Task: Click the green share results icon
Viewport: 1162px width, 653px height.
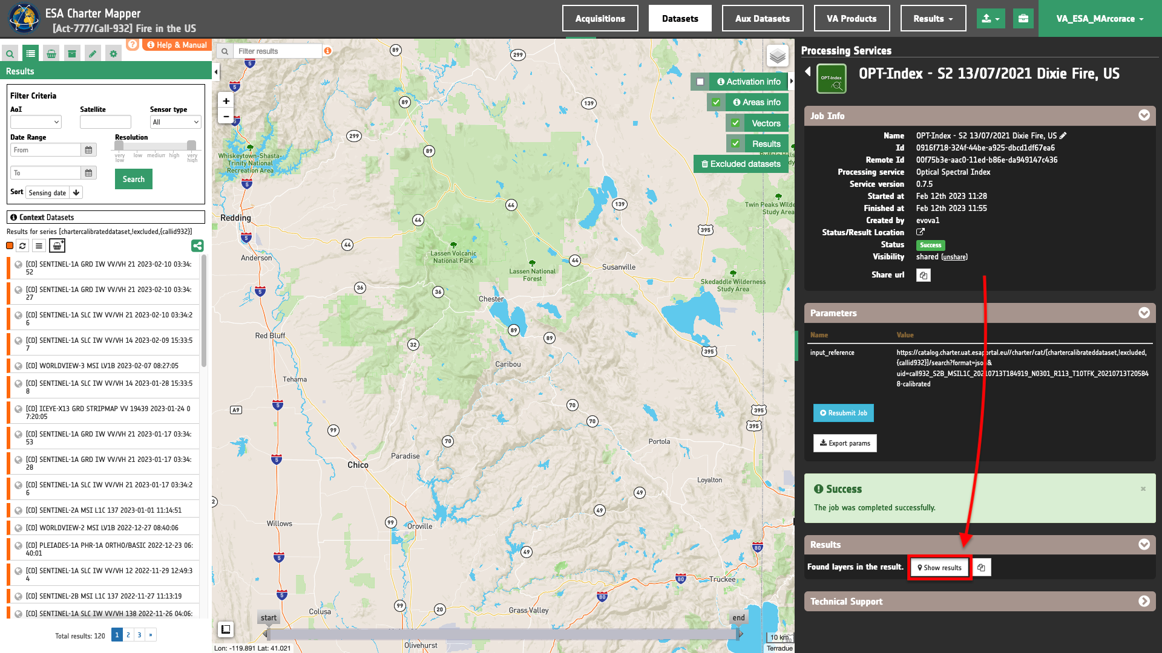Action: click(x=197, y=245)
